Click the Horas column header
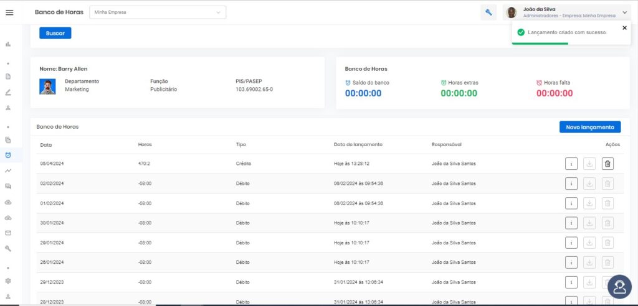638x306 pixels. point(145,145)
